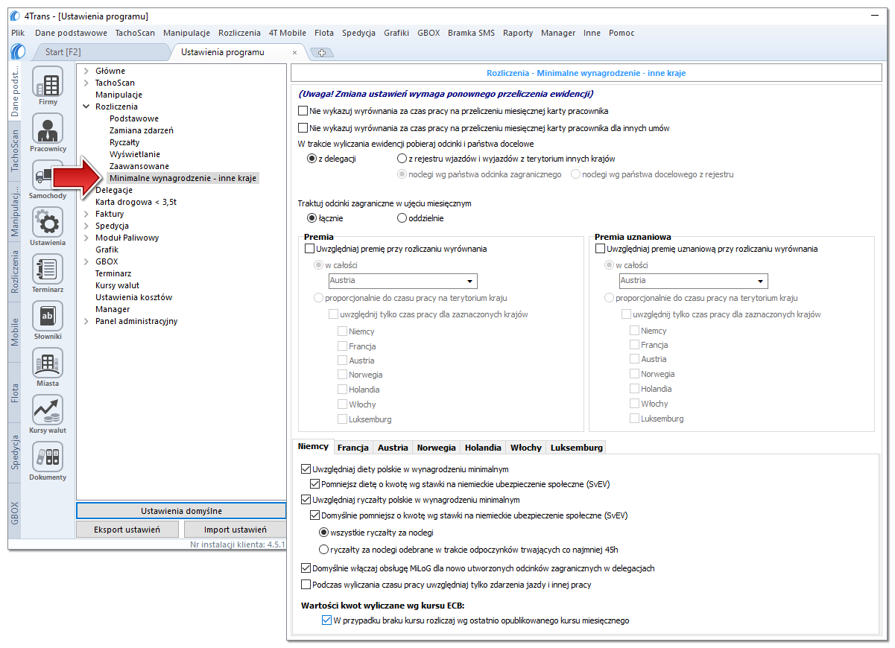The width and height of the screenshot is (895, 648).
Task: Select 'Ustawienia kosztów' in the settings tree
Action: [x=133, y=297]
